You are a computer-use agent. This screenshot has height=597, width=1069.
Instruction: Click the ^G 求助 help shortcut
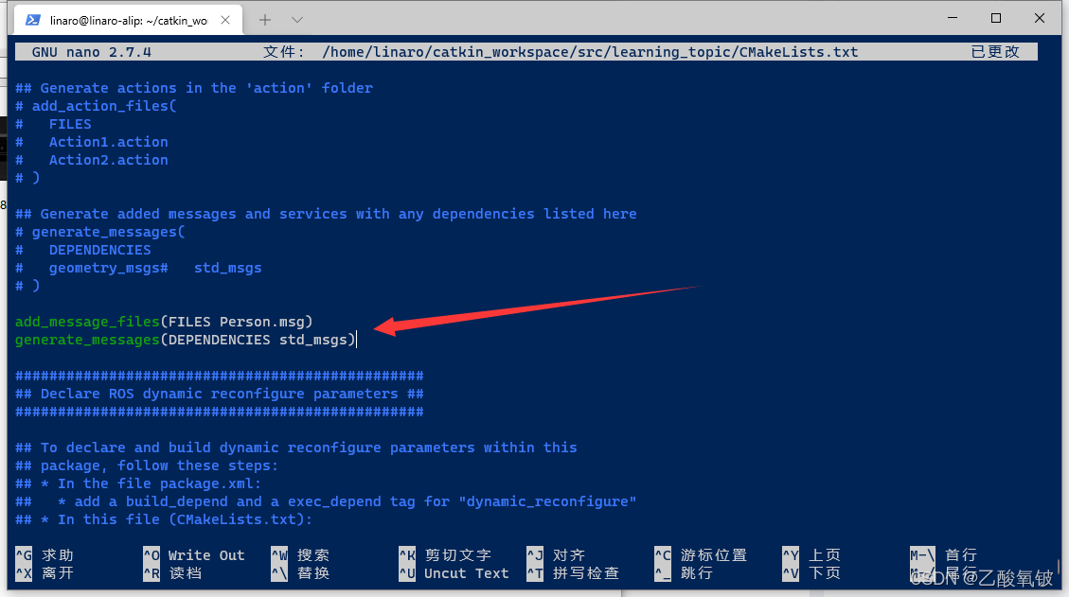45,554
